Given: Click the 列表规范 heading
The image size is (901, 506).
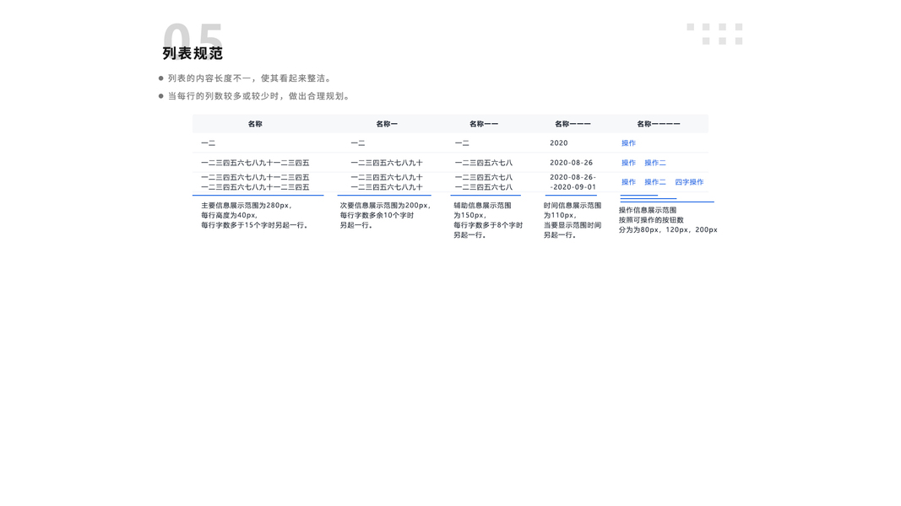Looking at the screenshot, I should (193, 53).
